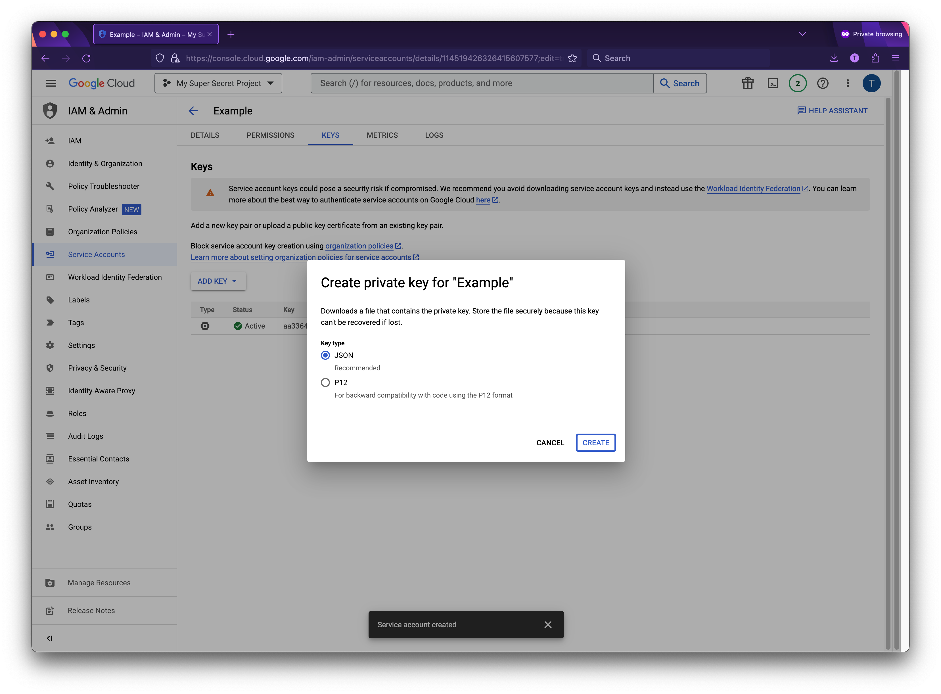Dismiss the Service account created notification

(x=548, y=625)
